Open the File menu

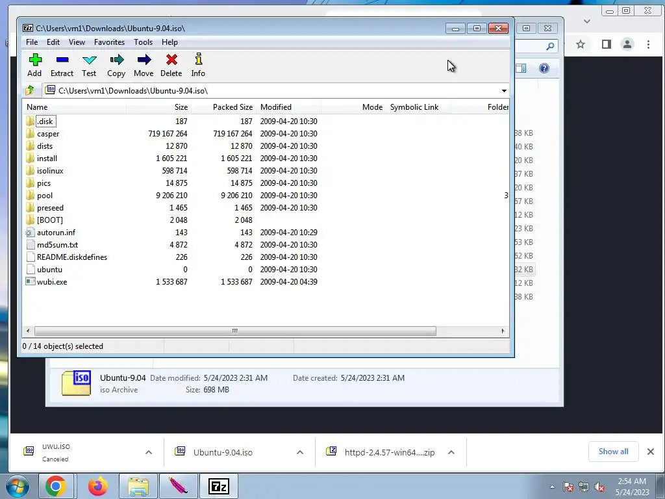tap(32, 42)
